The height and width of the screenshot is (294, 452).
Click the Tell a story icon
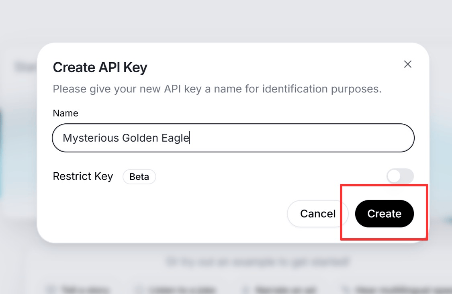(51, 289)
